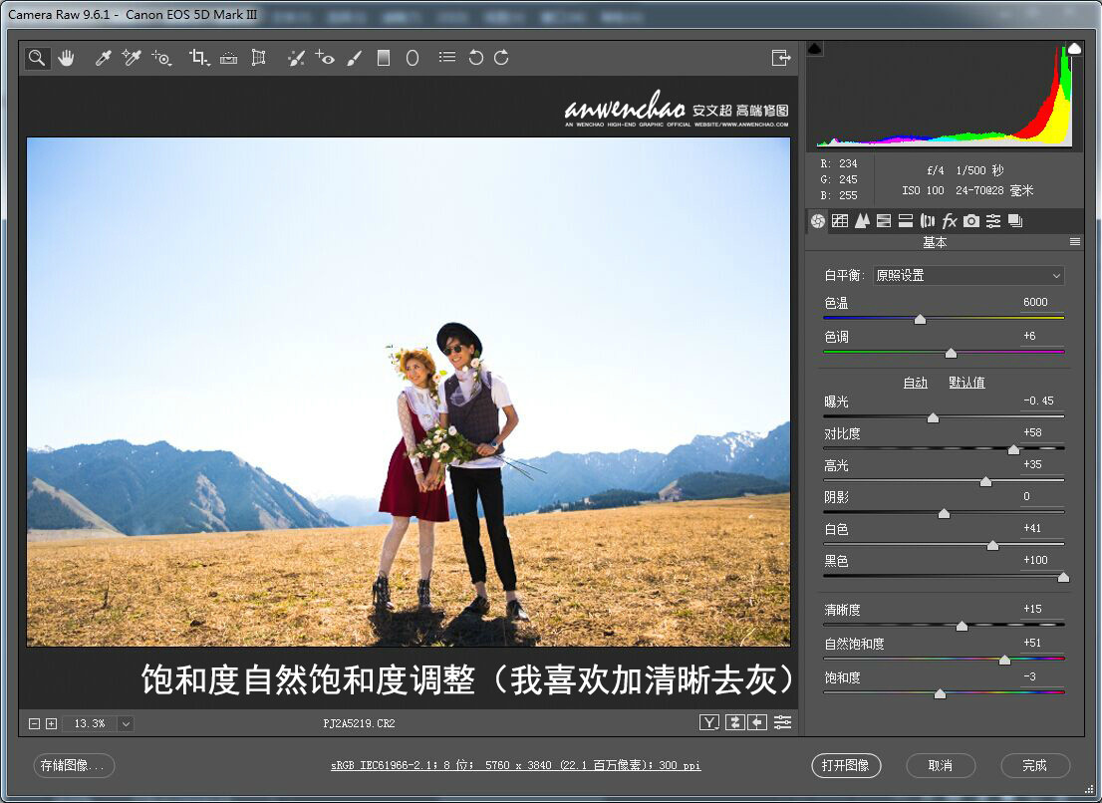The width and height of the screenshot is (1102, 803).
Task: Select the Transform tool
Action: pyautogui.click(x=259, y=58)
